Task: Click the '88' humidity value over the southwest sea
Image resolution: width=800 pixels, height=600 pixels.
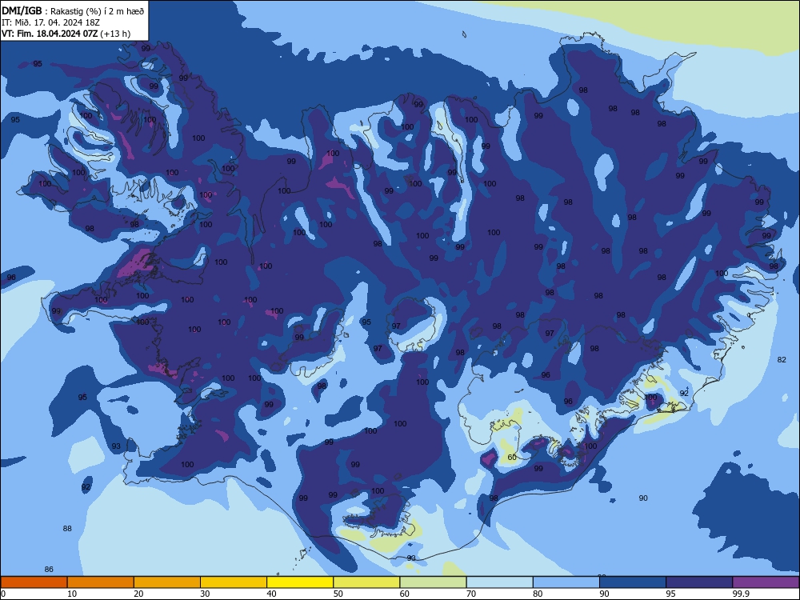Action: [x=67, y=529]
